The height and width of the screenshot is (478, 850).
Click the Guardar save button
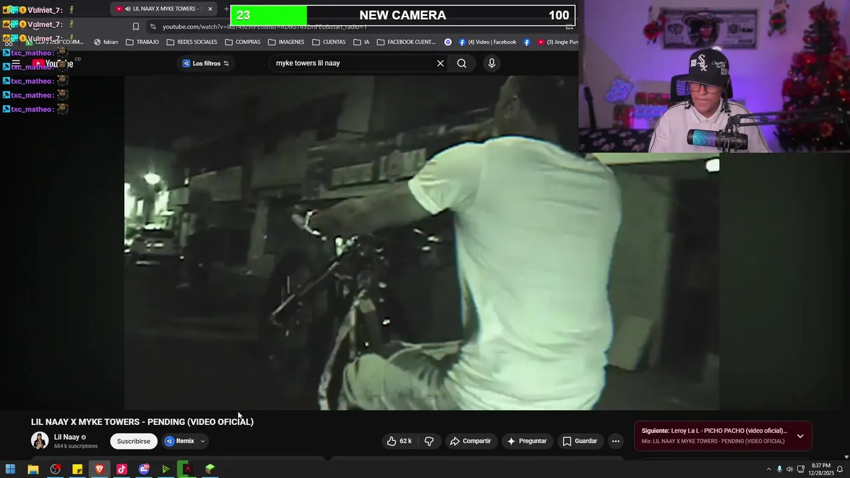tap(580, 441)
